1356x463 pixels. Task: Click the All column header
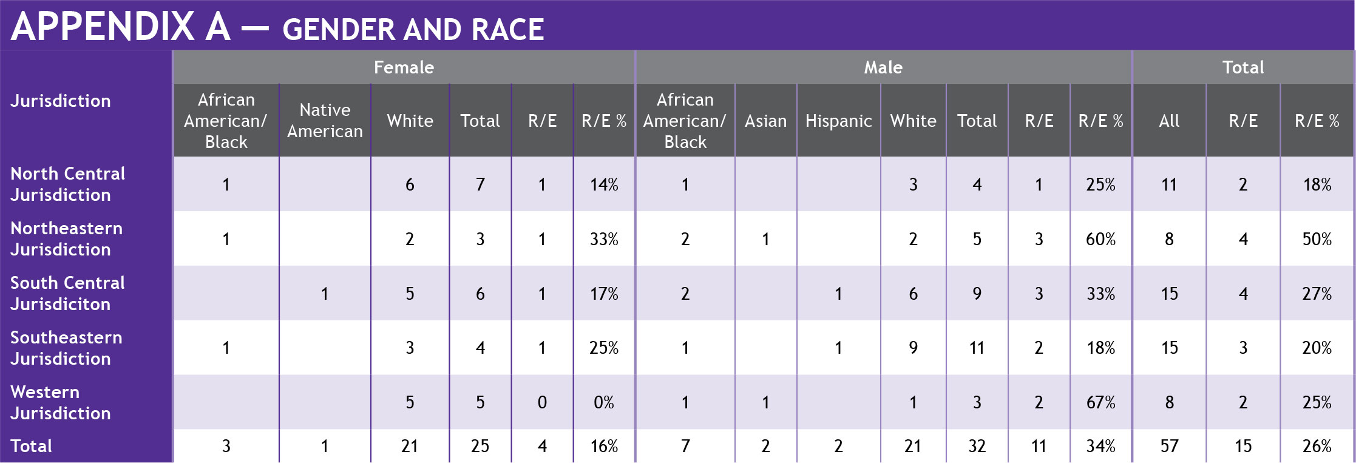pyautogui.click(x=1169, y=121)
